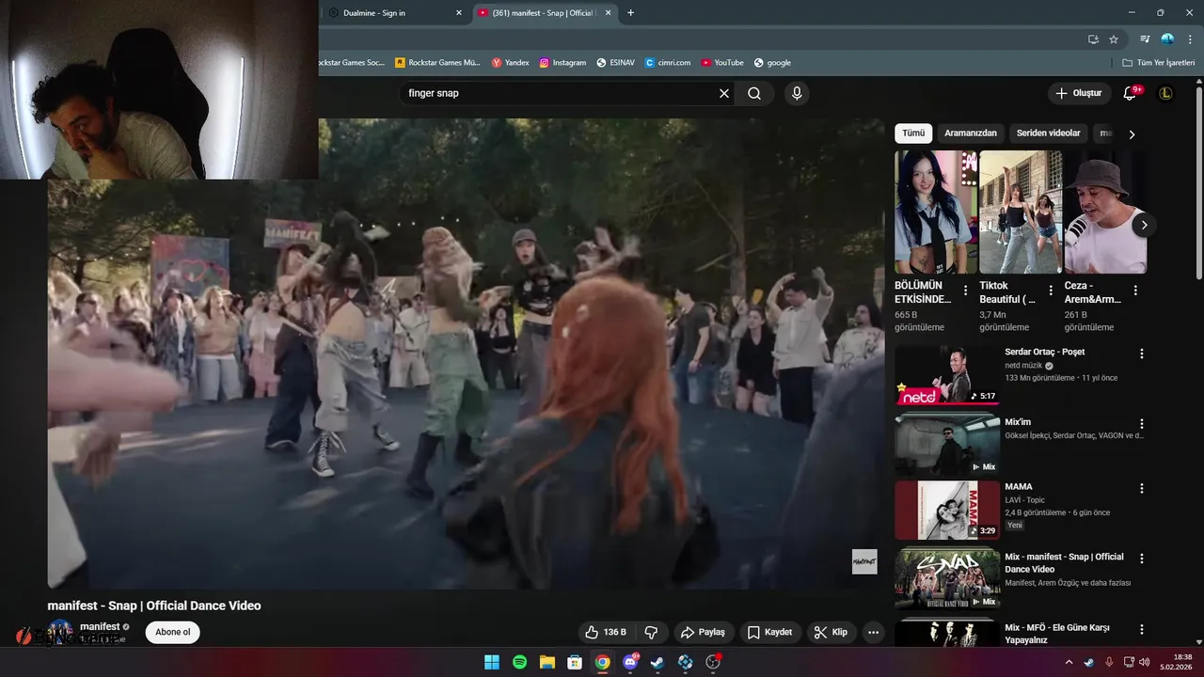The image size is (1204, 677).
Task: Save video using Kaydet button
Action: point(769,632)
